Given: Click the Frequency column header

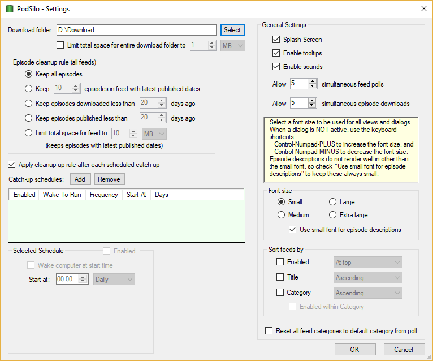Looking at the screenshot, I should [103, 195].
